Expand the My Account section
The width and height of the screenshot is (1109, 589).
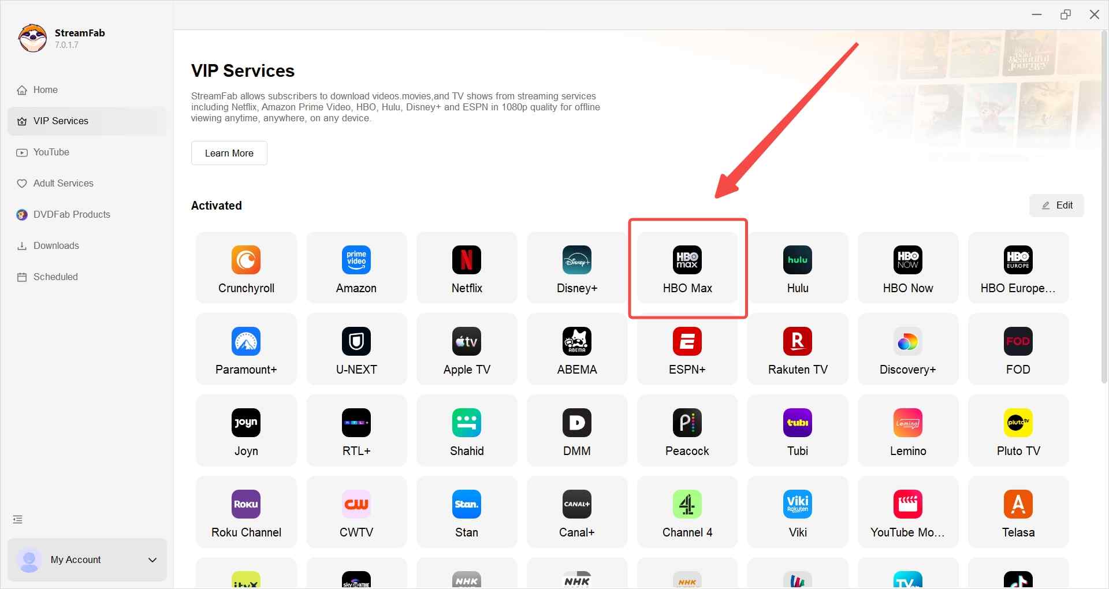pos(152,560)
